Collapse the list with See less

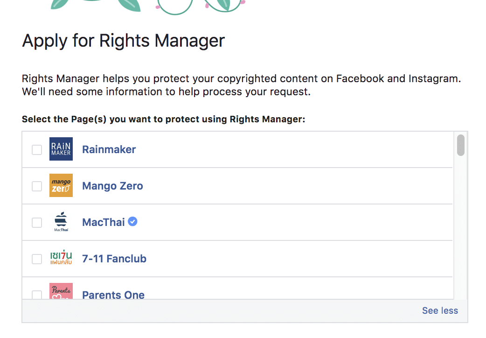(x=440, y=310)
